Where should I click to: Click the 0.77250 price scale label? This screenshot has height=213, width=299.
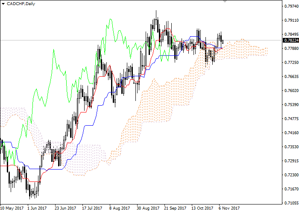[291, 63]
